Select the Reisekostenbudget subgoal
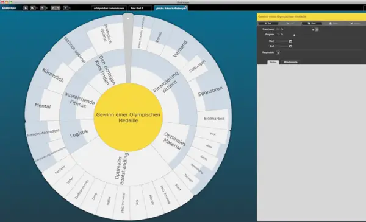366x222 pixels. 43,133
